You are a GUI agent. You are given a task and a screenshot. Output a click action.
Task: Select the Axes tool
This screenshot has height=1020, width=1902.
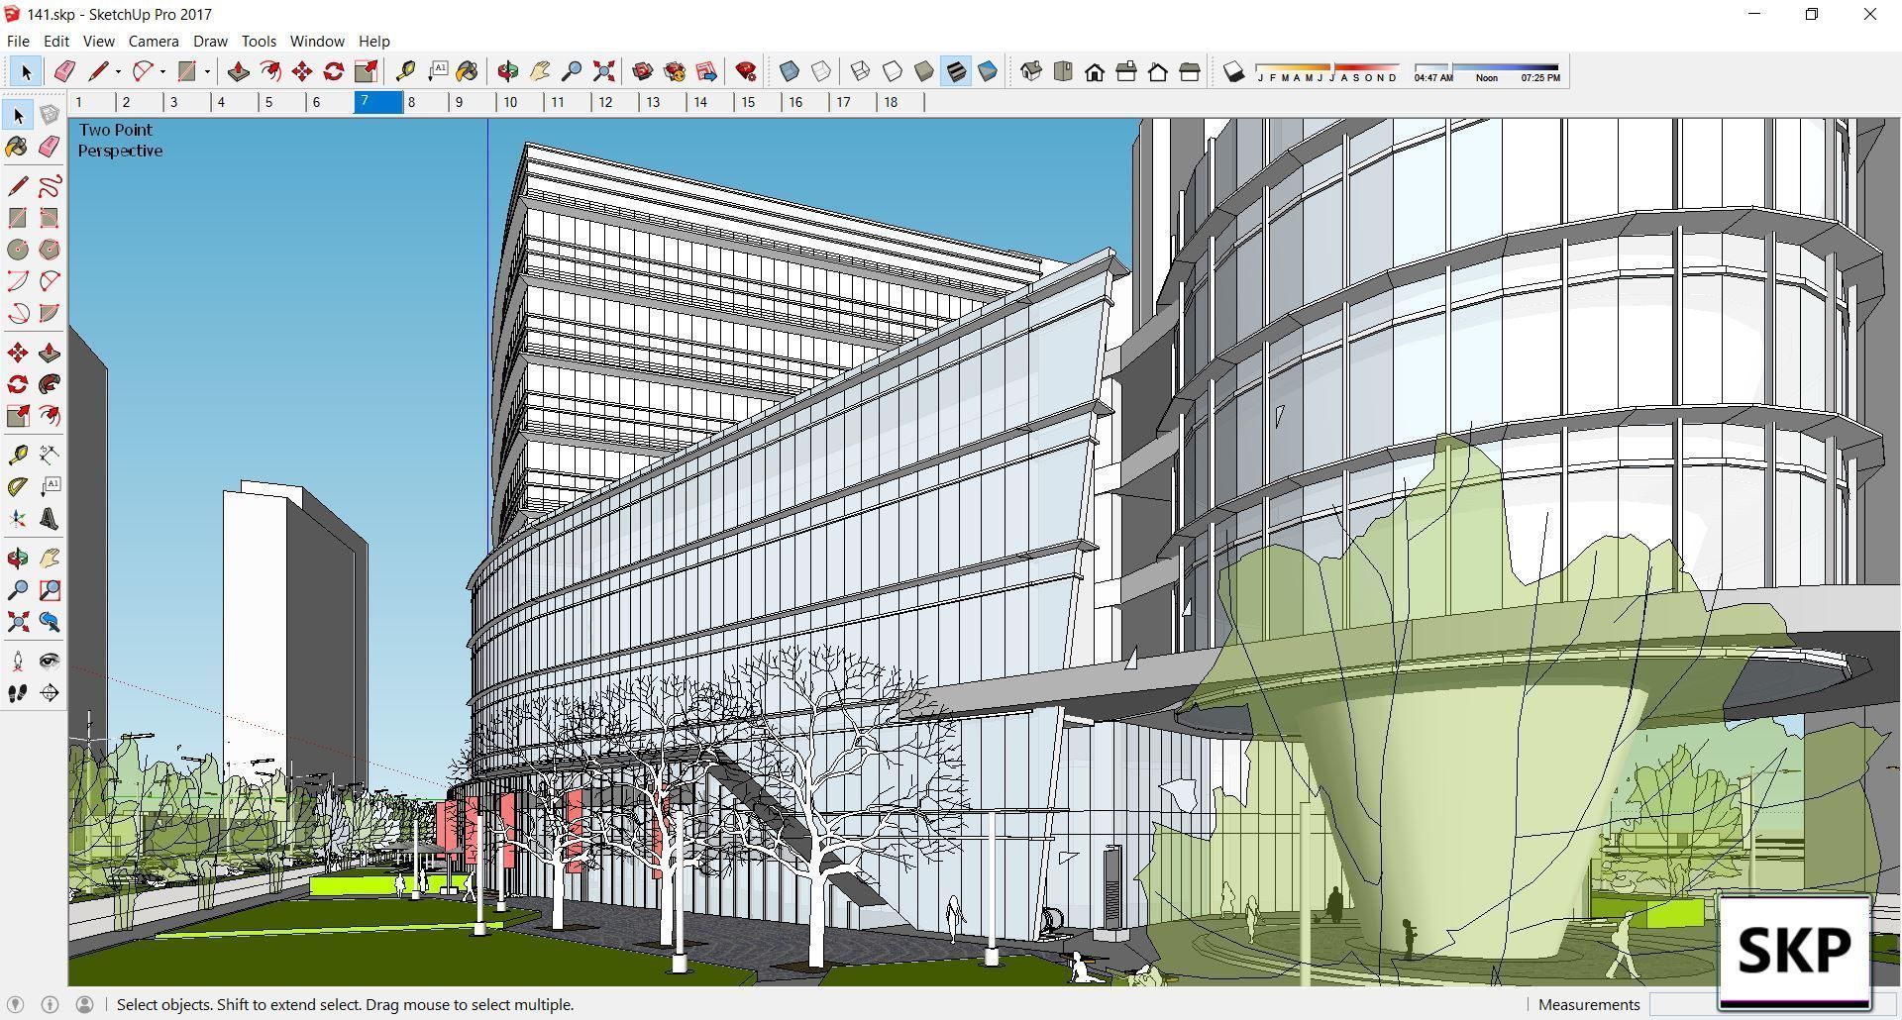18,519
